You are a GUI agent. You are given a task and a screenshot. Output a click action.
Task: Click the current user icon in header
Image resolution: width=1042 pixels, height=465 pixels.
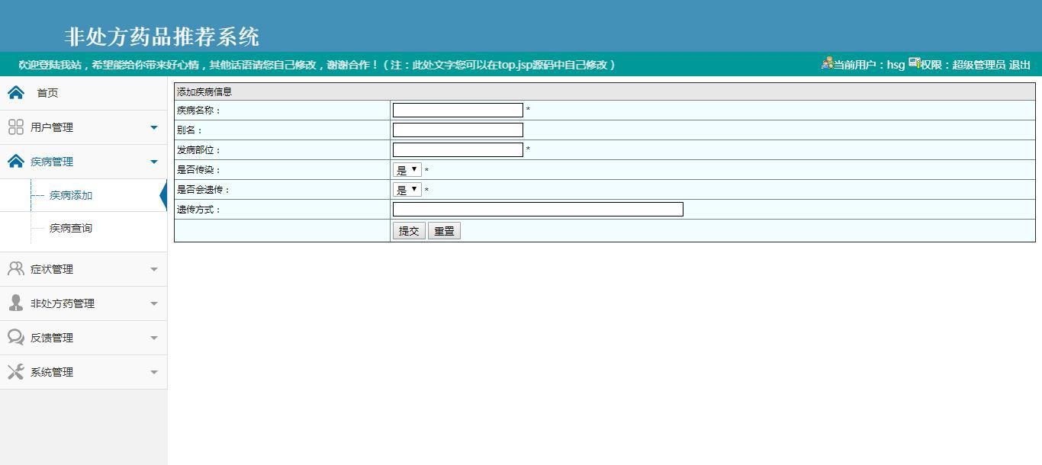(827, 63)
